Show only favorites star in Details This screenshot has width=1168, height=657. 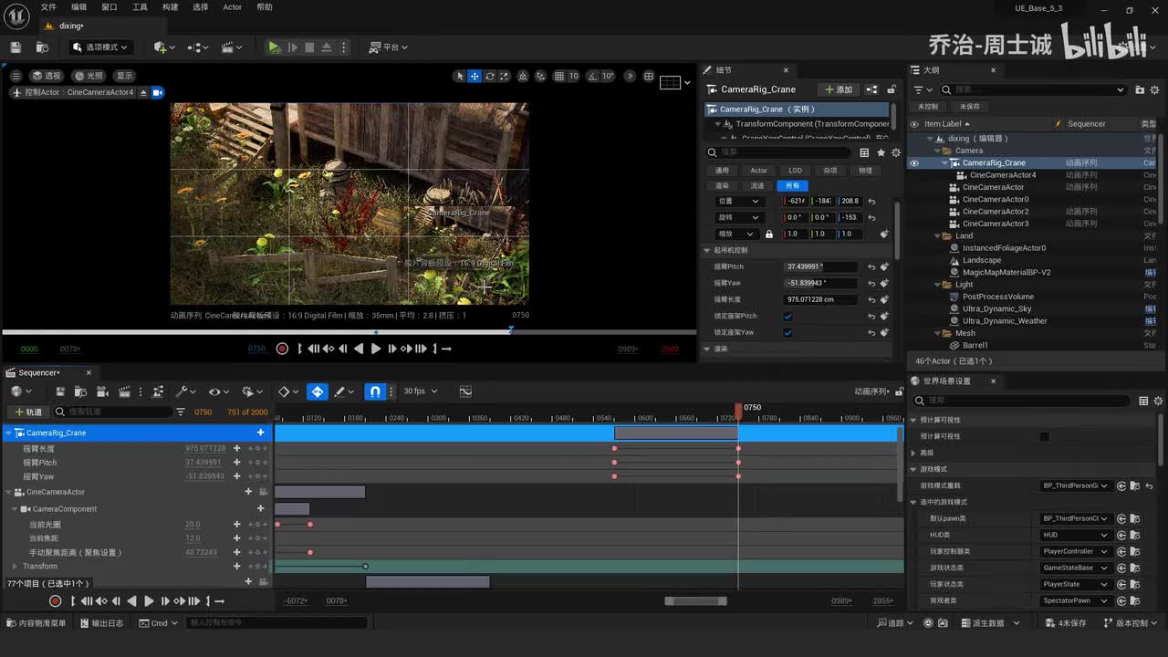point(881,152)
